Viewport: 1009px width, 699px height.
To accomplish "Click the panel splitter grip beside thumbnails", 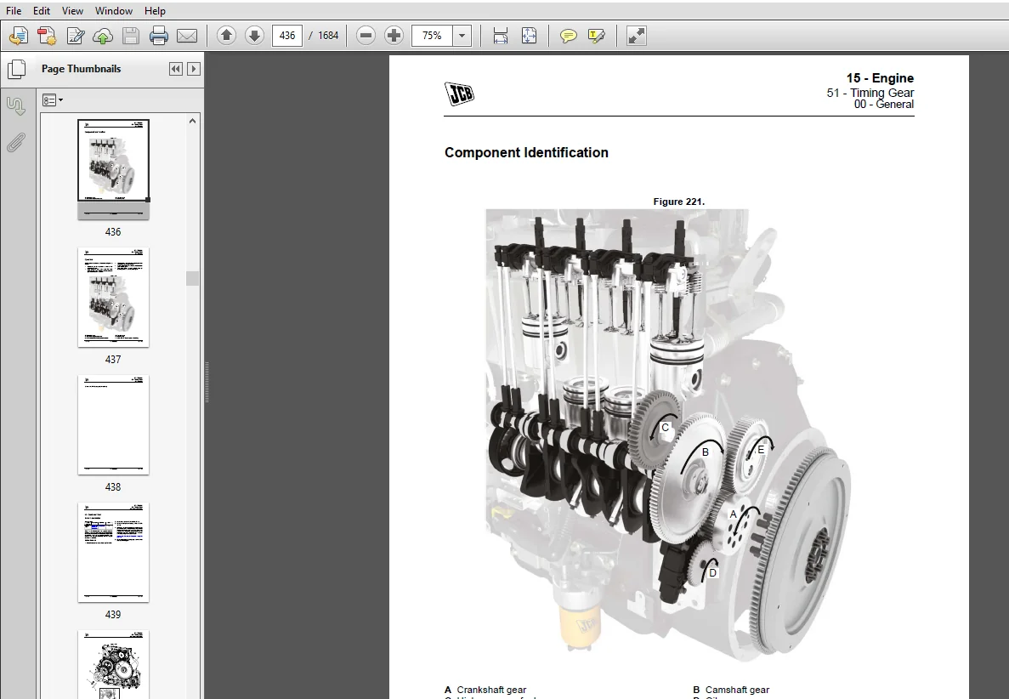I will 207,383.
